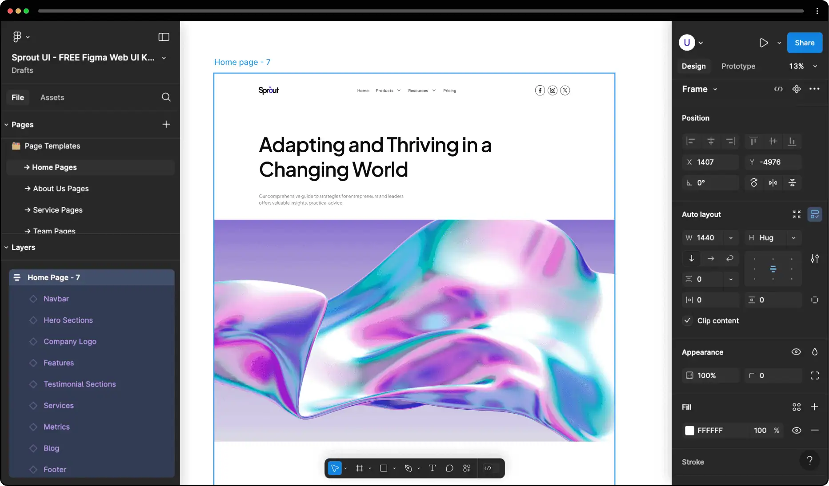
Task: Select the Pen tool in bottom toolbar
Action: click(408, 468)
